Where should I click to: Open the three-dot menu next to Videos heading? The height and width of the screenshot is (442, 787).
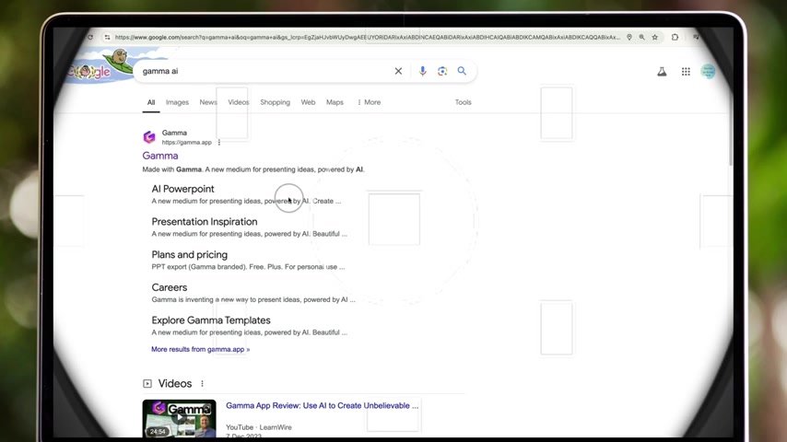(202, 384)
